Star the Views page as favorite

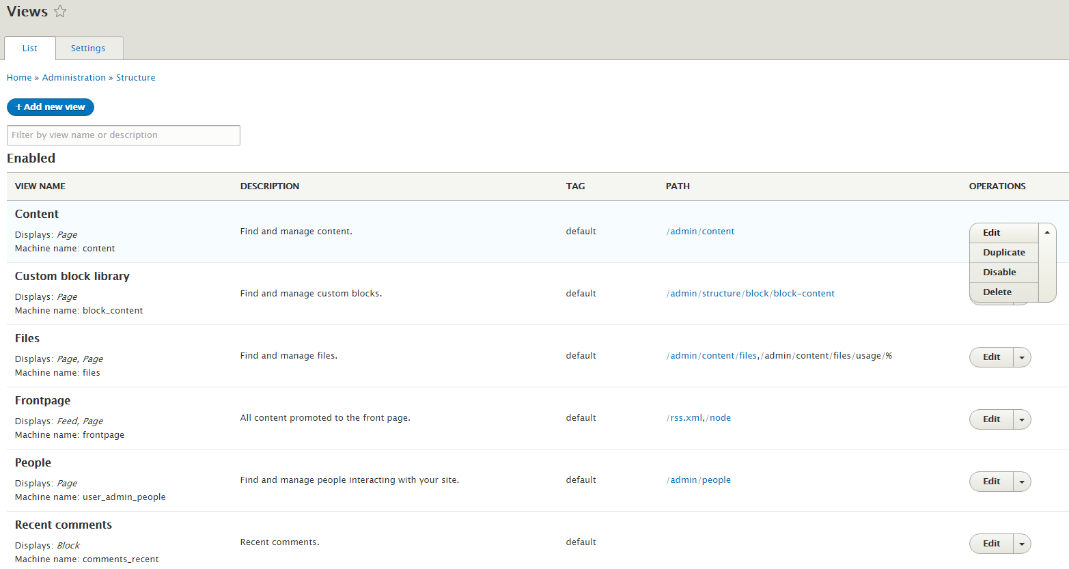pos(60,12)
